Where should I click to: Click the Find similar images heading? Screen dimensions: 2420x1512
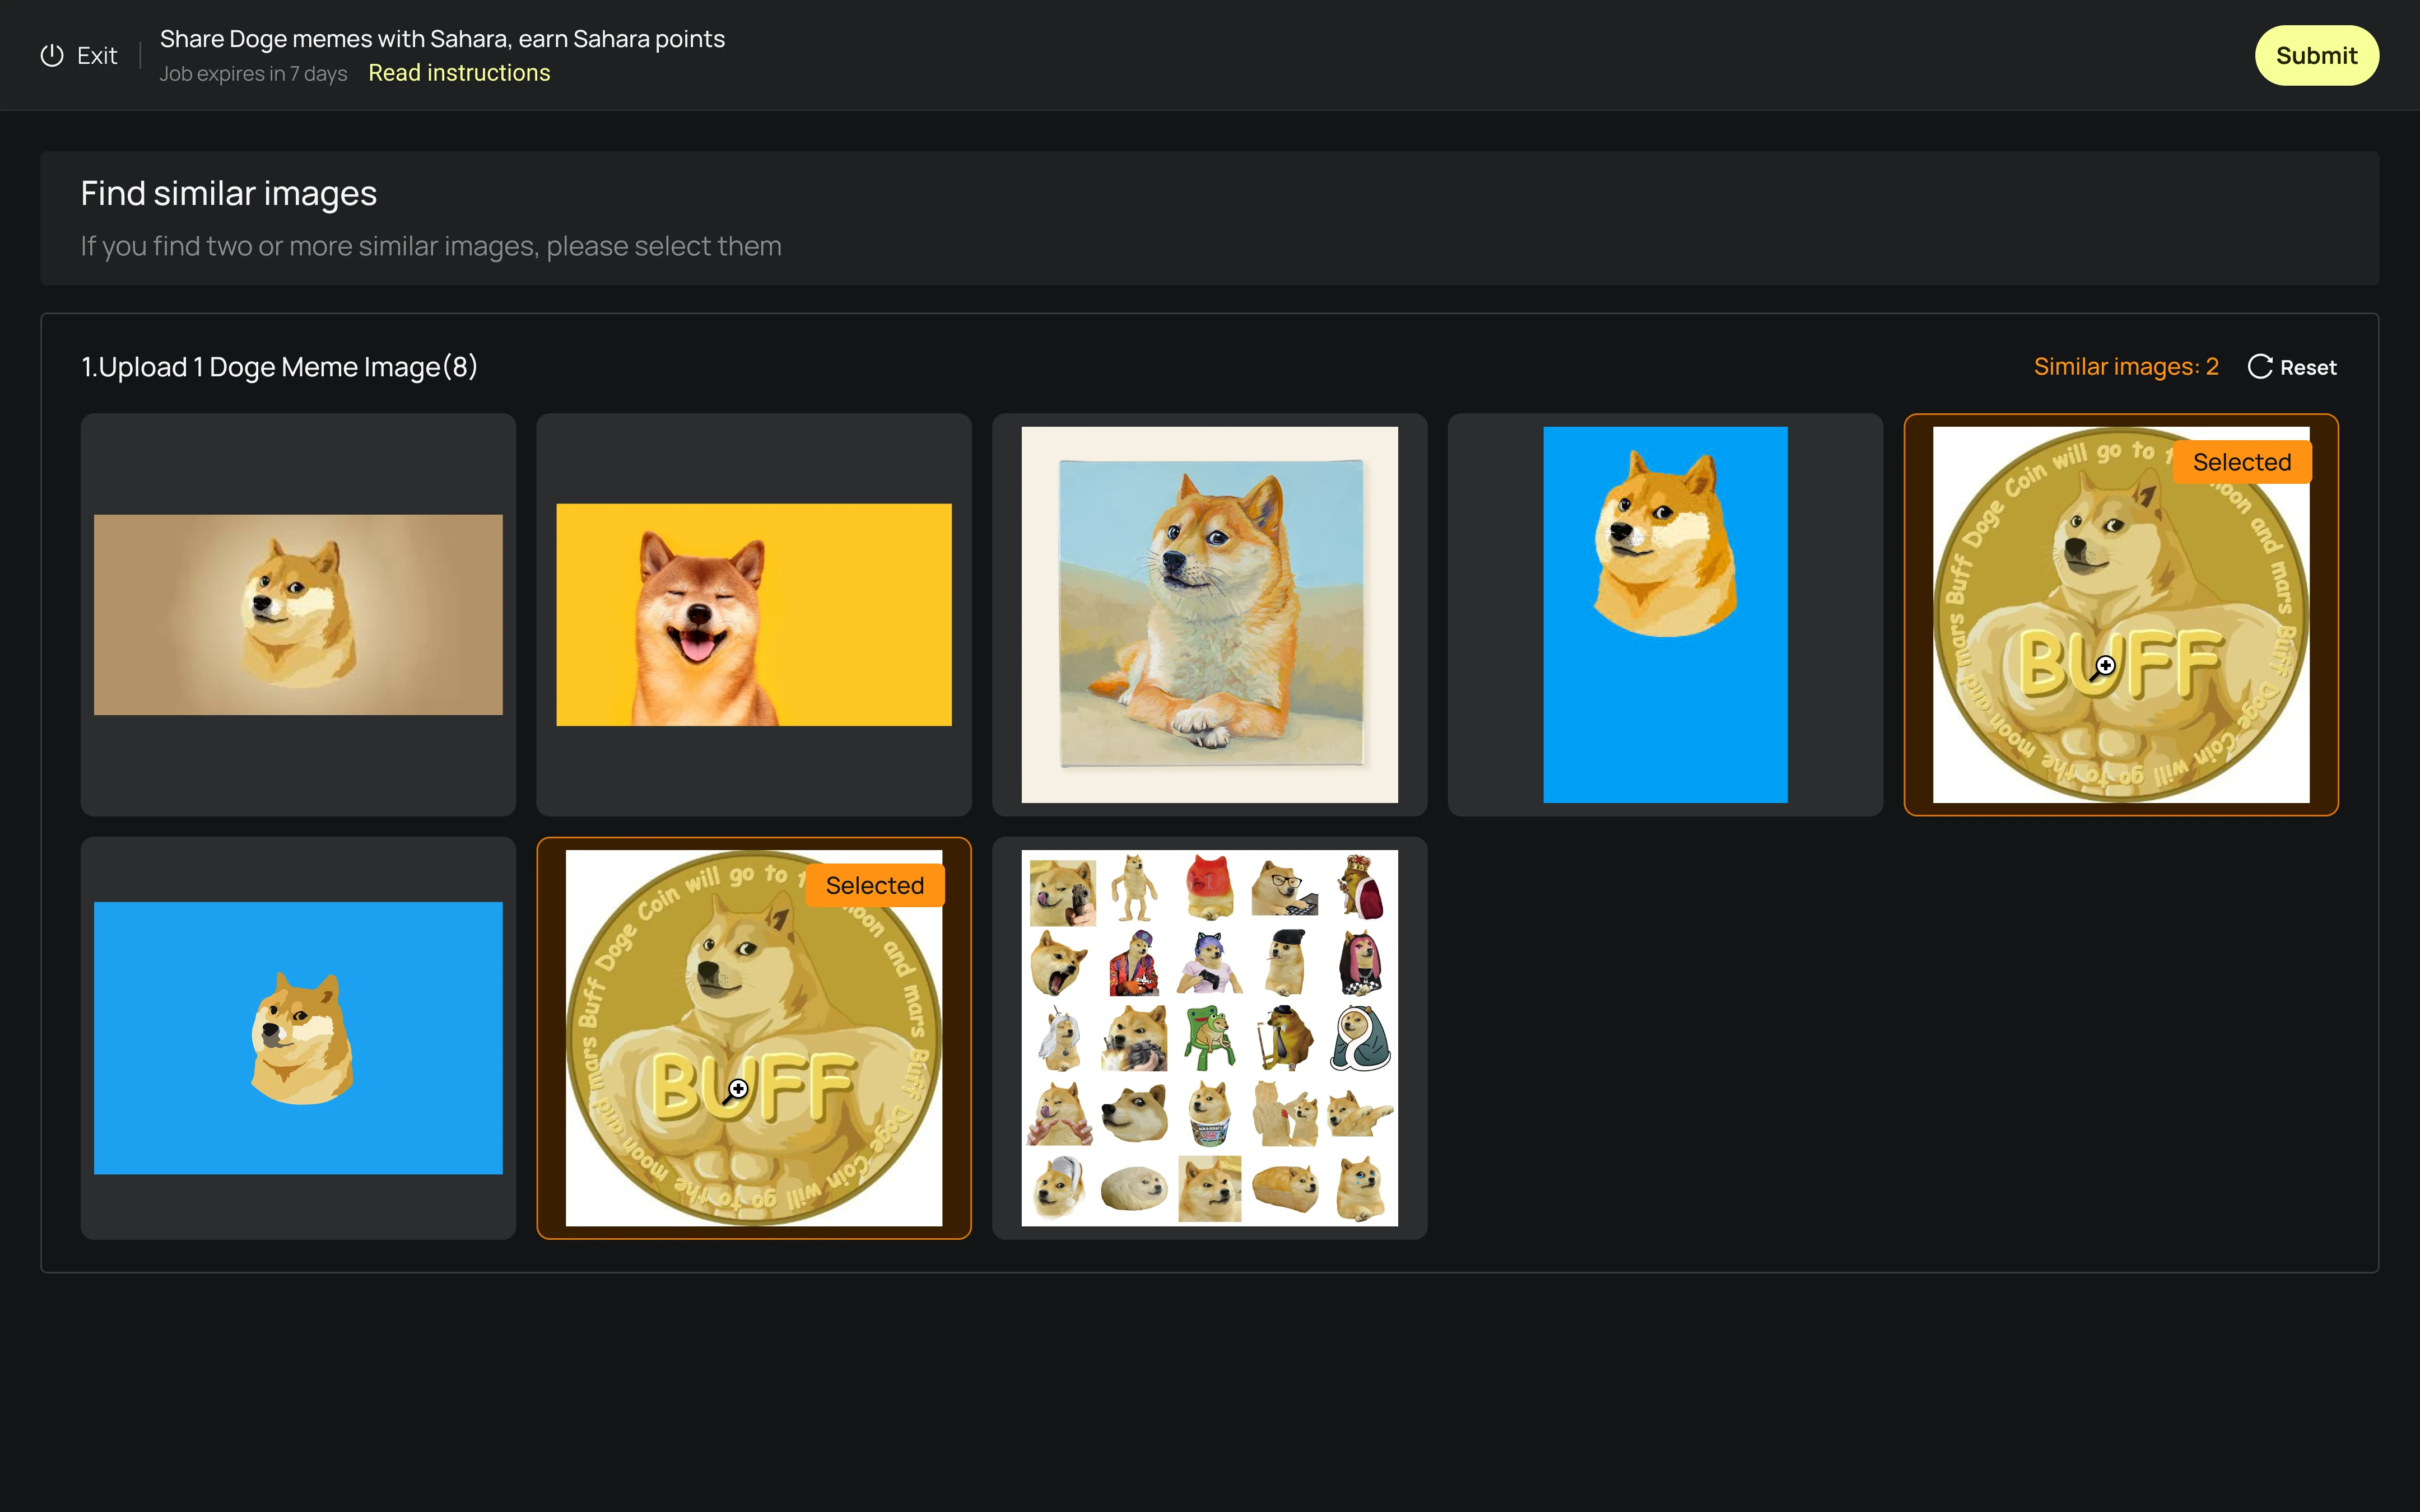tap(228, 193)
